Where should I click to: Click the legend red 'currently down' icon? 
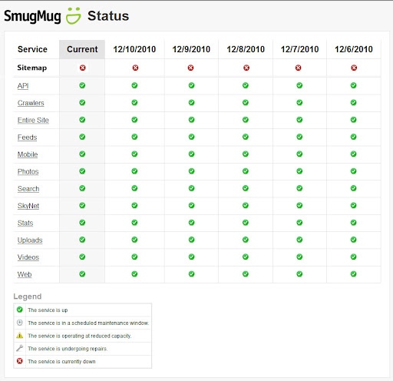coord(20,361)
